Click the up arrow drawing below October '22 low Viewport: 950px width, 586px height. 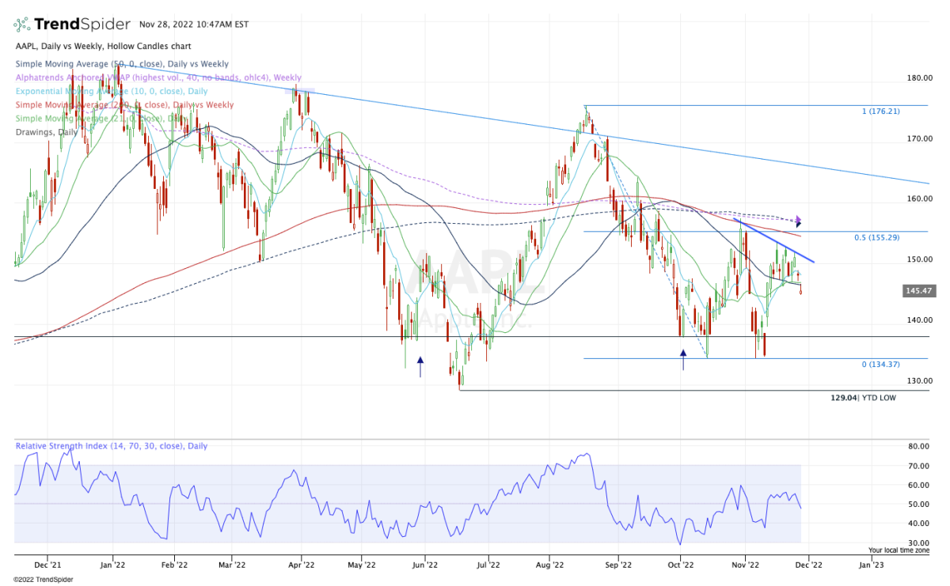click(683, 360)
